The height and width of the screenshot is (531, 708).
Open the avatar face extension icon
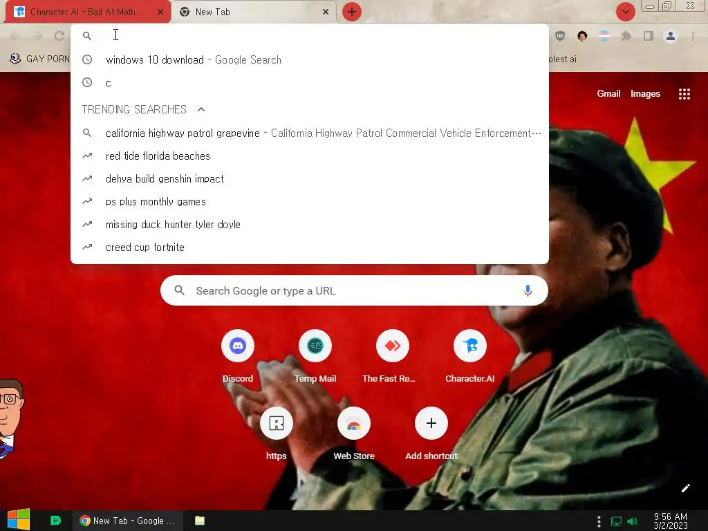(x=582, y=36)
